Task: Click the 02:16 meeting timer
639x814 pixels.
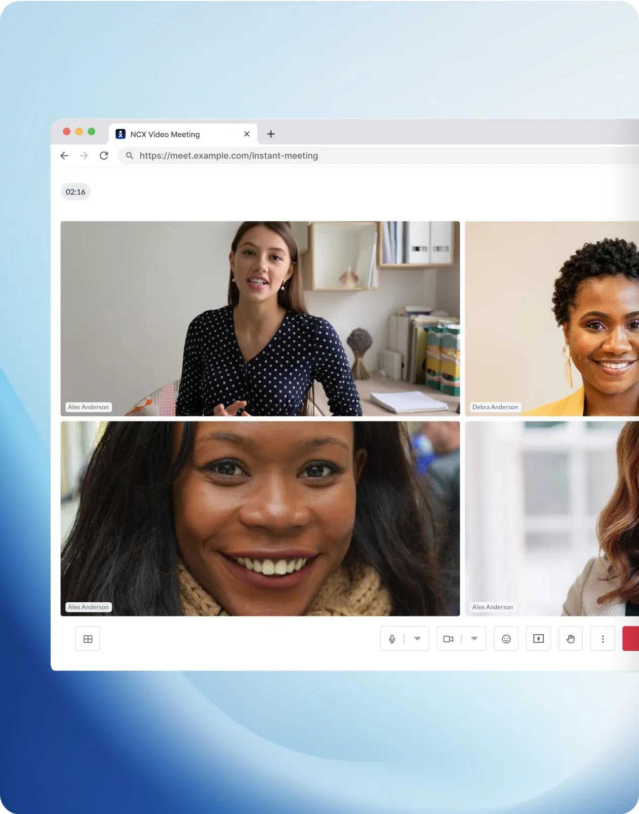Action: 75,192
